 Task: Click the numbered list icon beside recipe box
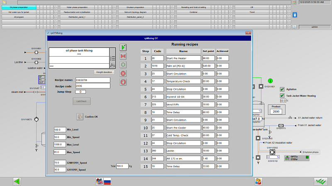click(x=112, y=58)
